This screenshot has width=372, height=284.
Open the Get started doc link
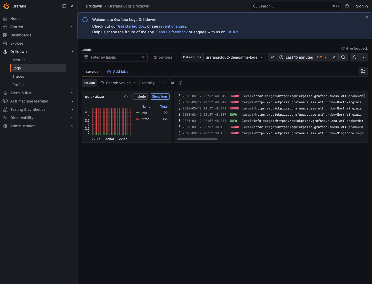(131, 26)
